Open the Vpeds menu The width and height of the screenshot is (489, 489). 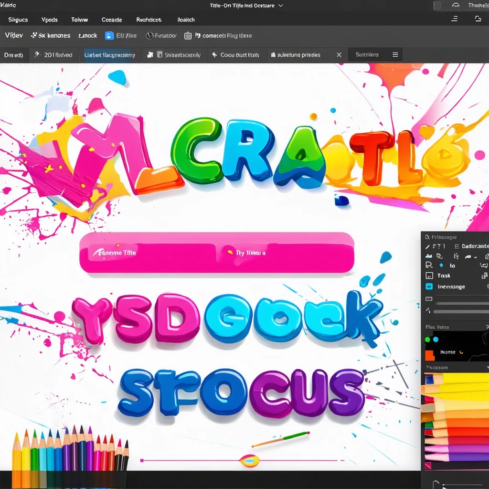pos(49,20)
